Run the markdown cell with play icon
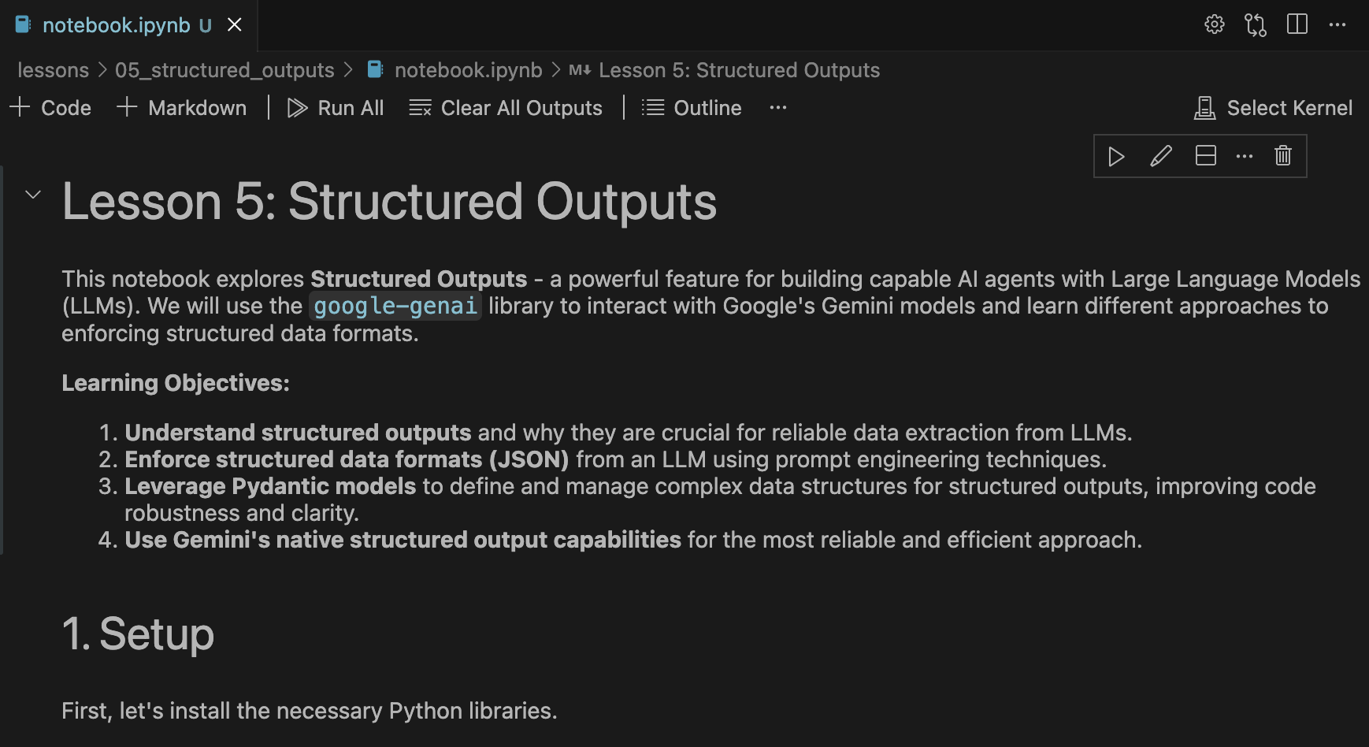 (x=1116, y=156)
